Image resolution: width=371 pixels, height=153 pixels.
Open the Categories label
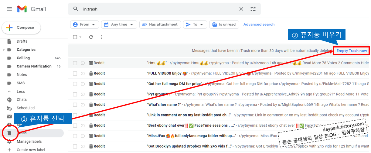click(x=26, y=50)
